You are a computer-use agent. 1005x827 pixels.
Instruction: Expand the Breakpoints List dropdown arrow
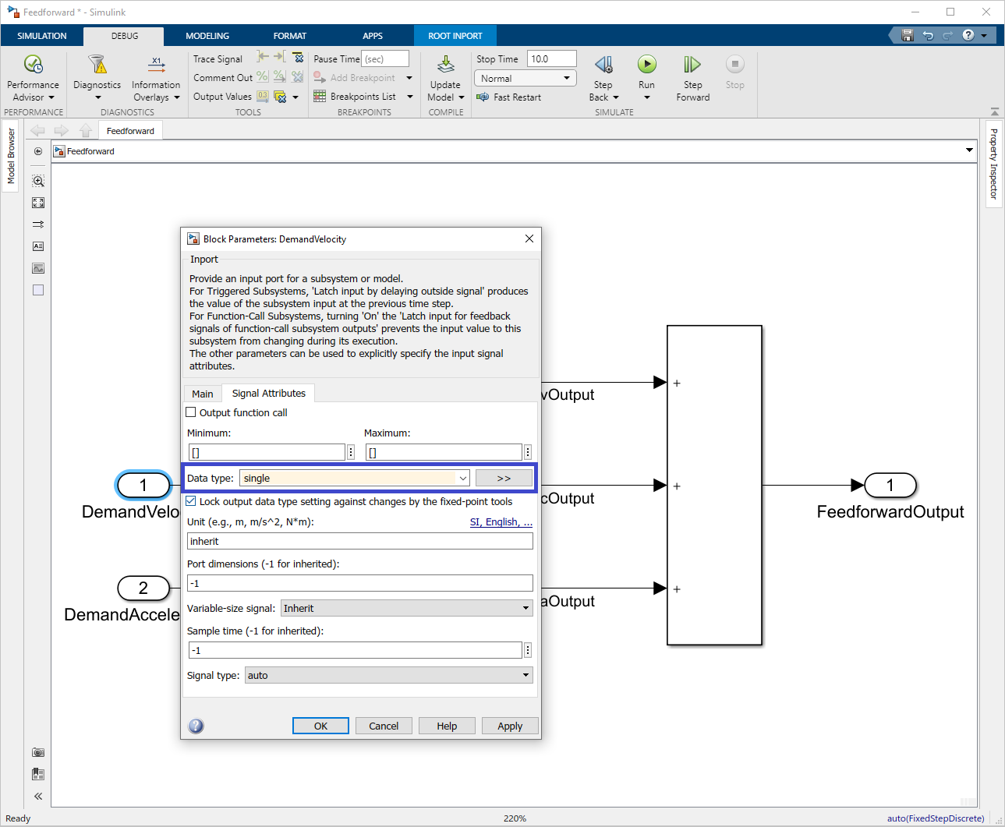409,97
